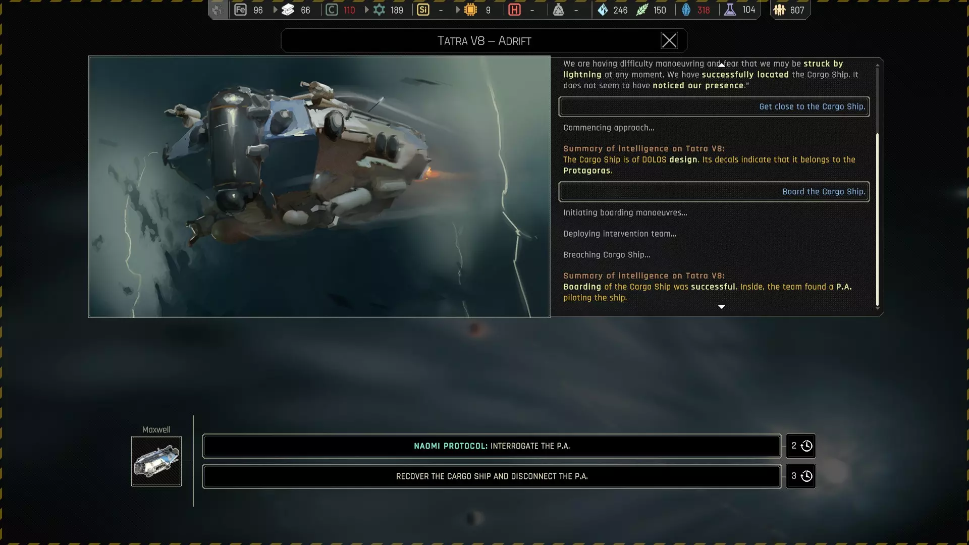Choose Recover the Cargo Ship option

click(x=492, y=476)
